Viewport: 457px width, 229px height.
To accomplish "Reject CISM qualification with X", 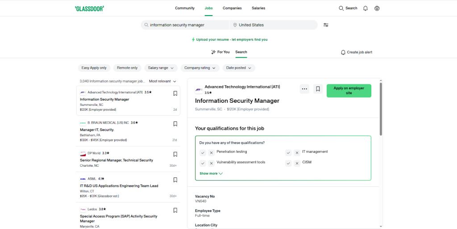I will pyautogui.click(x=297, y=163).
